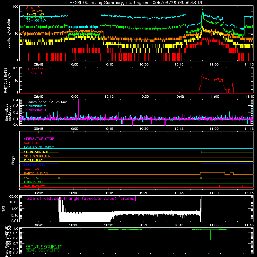
Task: Click the first A4Z FLAG pulse
Action: pyautogui.click(x=59, y=178)
